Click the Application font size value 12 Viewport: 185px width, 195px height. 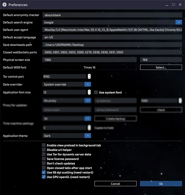click(65, 92)
